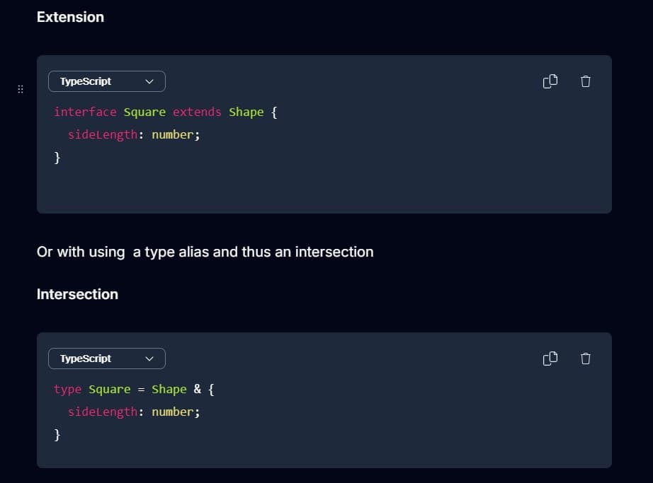Click the drag handle next to the first block
The height and width of the screenshot is (483, 653).
coord(20,89)
